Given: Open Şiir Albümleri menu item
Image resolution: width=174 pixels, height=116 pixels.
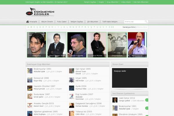Looking at the screenshot, I should click(93, 22).
